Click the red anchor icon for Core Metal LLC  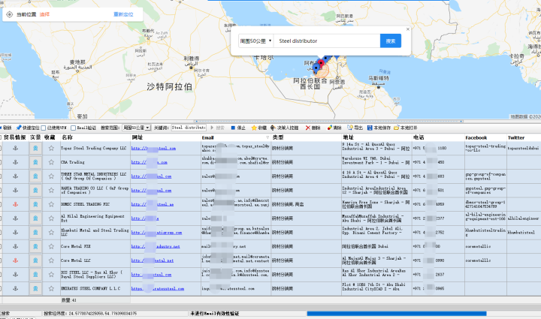(x=15, y=260)
